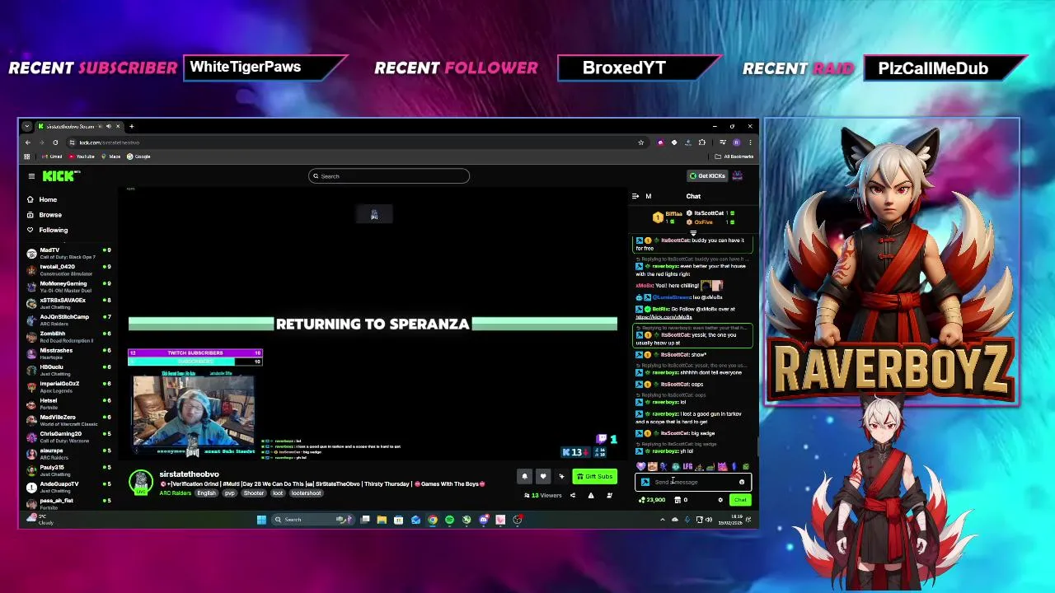Image resolution: width=1055 pixels, height=593 pixels.
Task: Click the report warning triangle icon
Action: click(x=591, y=495)
